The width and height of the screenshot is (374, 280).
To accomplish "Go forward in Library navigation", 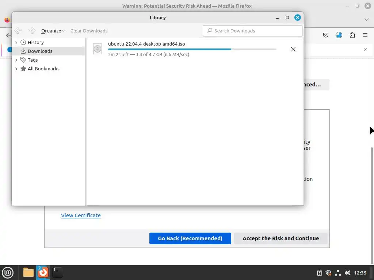I will tap(31, 31).
